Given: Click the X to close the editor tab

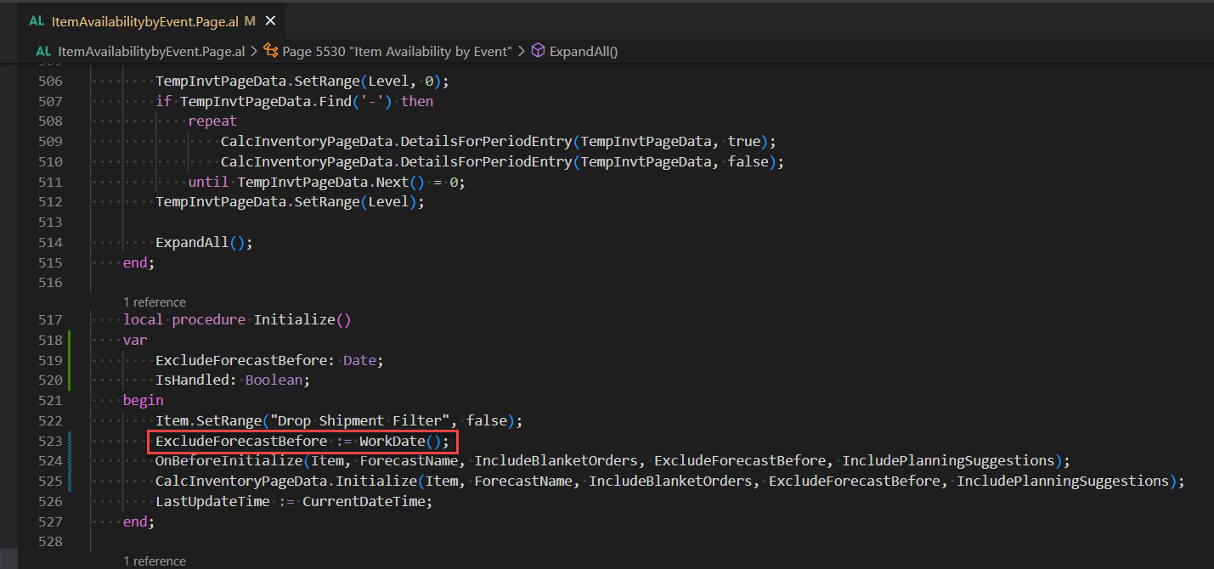Looking at the screenshot, I should pyautogui.click(x=269, y=20).
